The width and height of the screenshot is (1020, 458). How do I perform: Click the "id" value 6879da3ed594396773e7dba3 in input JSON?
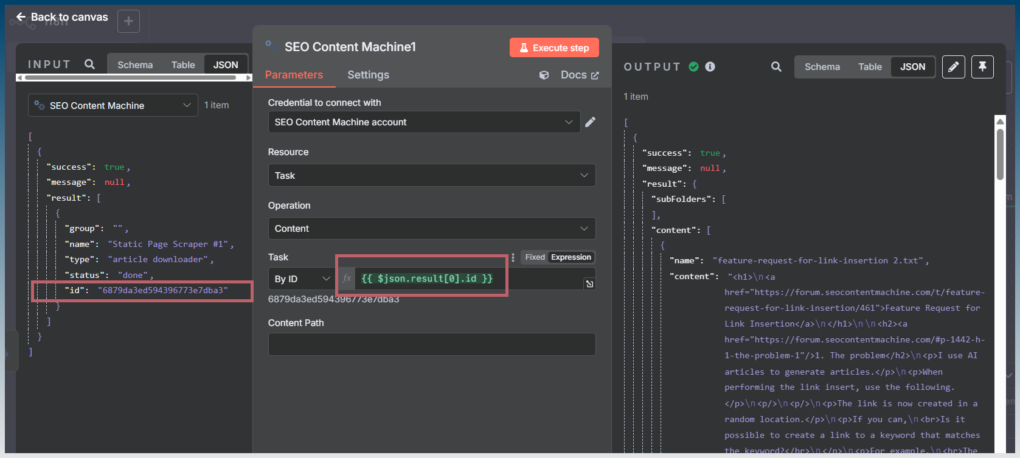pos(162,290)
